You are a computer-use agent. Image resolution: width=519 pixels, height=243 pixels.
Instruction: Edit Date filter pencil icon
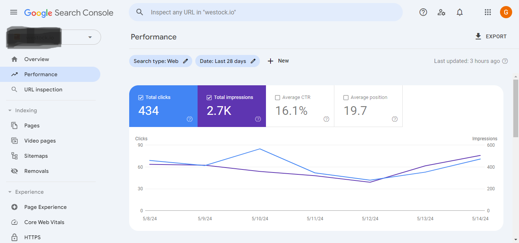253,61
